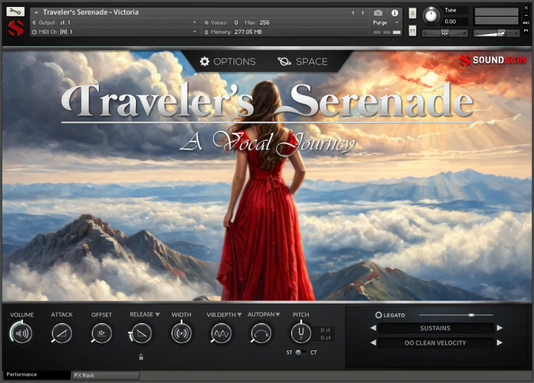Open the SUSTAINS articulation selector

[436, 328]
